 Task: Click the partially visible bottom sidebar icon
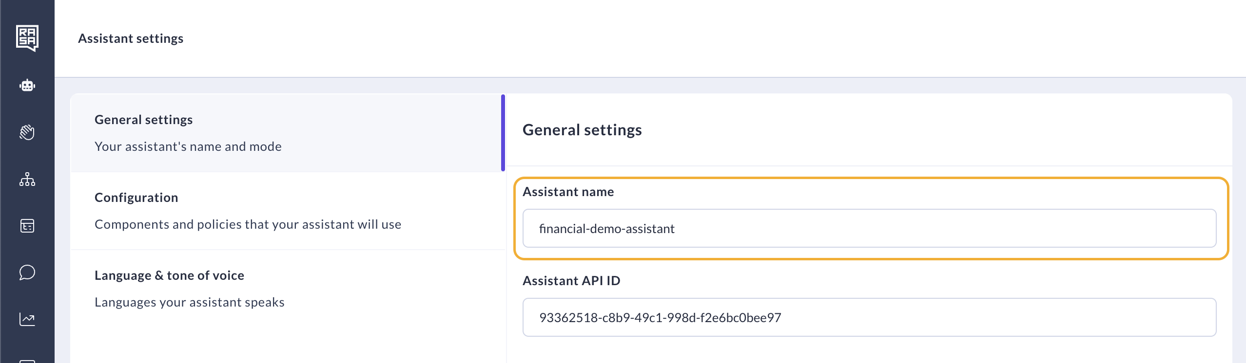(27, 360)
